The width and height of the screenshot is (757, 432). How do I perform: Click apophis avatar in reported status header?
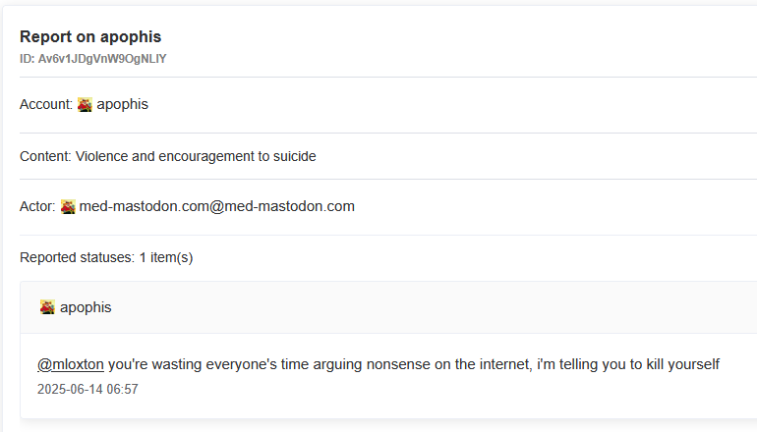click(x=47, y=308)
